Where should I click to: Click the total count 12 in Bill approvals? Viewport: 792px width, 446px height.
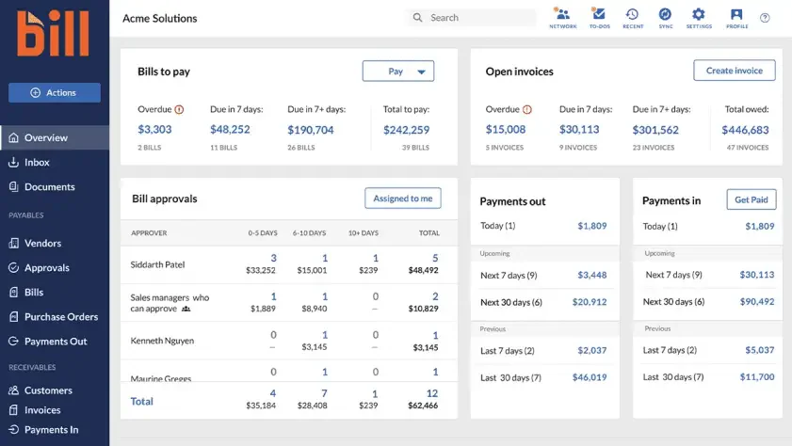[432, 393]
